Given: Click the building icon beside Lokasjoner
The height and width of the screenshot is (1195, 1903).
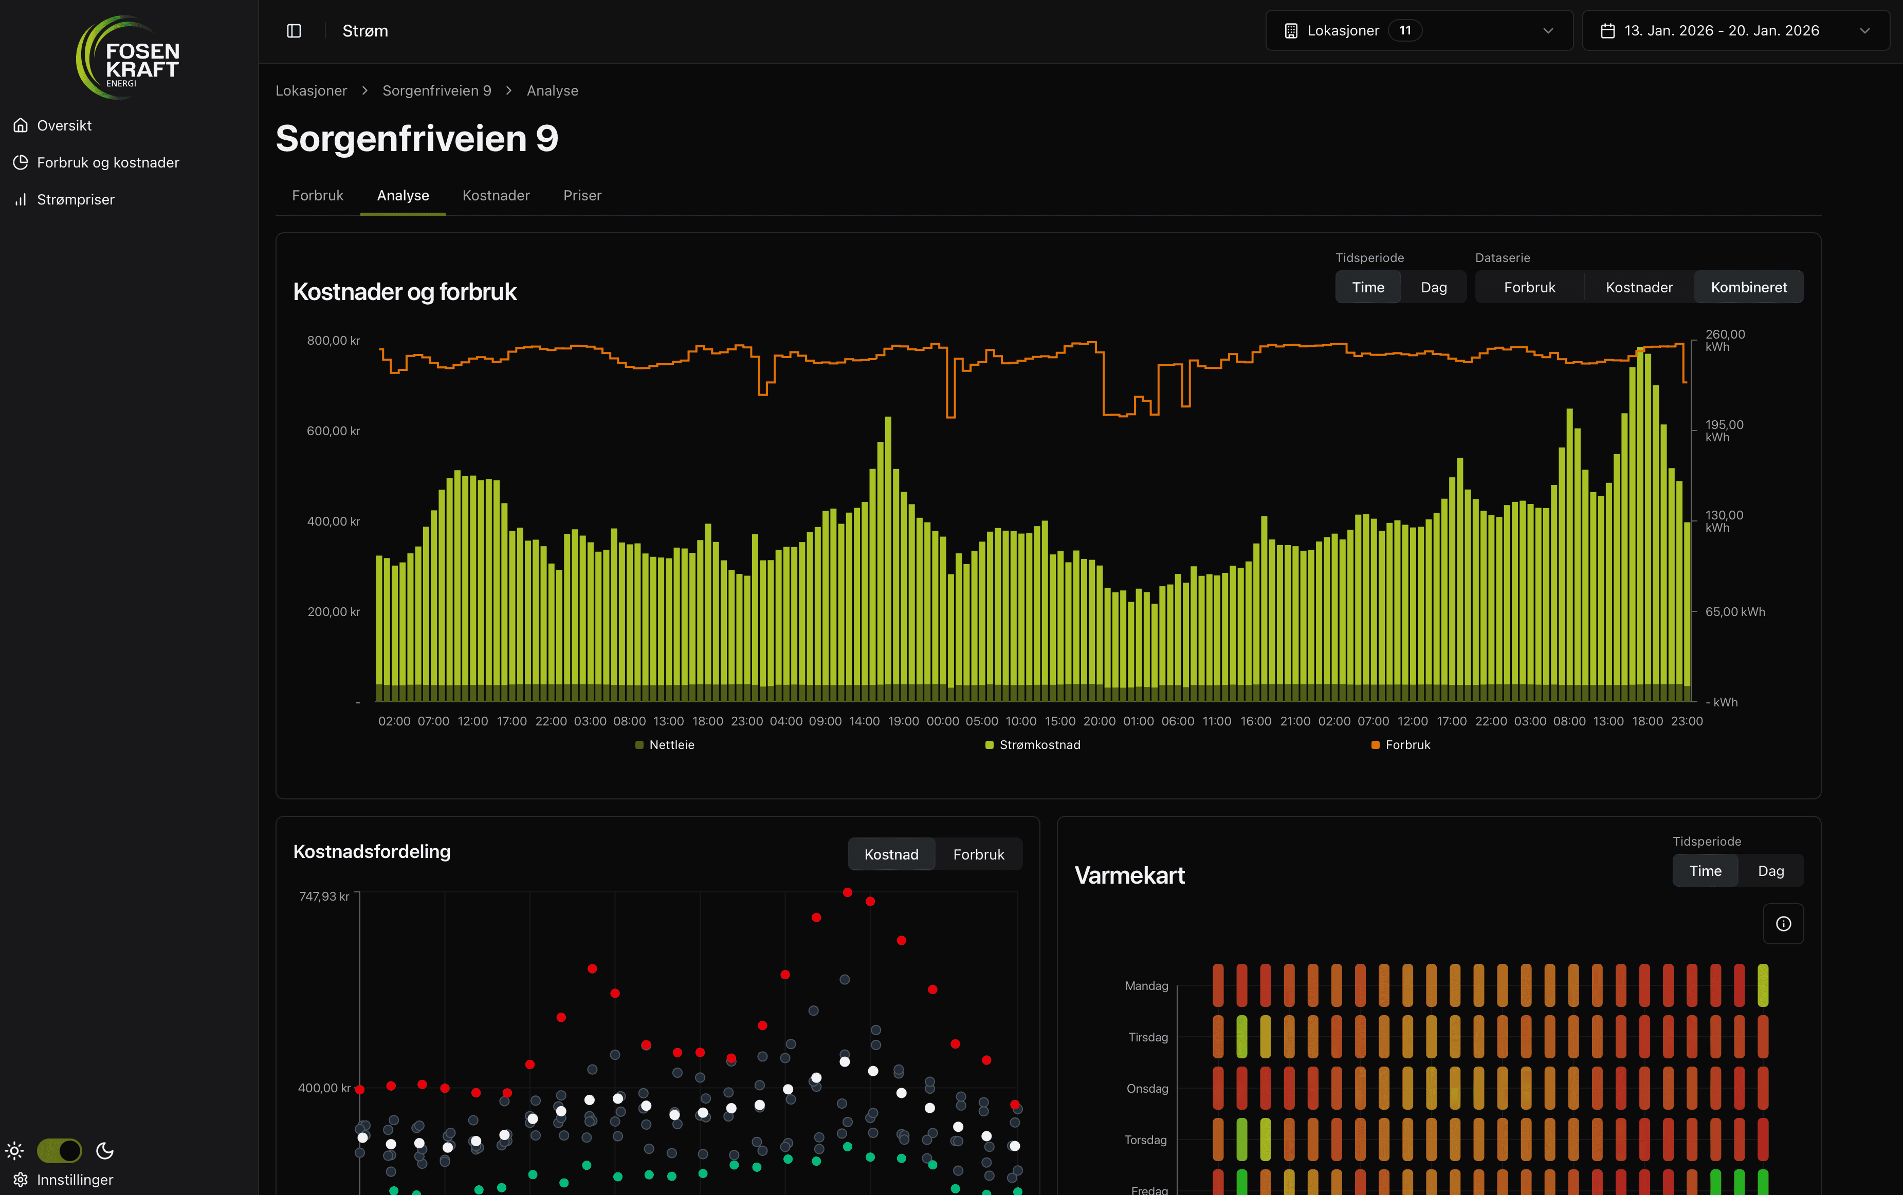Looking at the screenshot, I should click(1291, 31).
